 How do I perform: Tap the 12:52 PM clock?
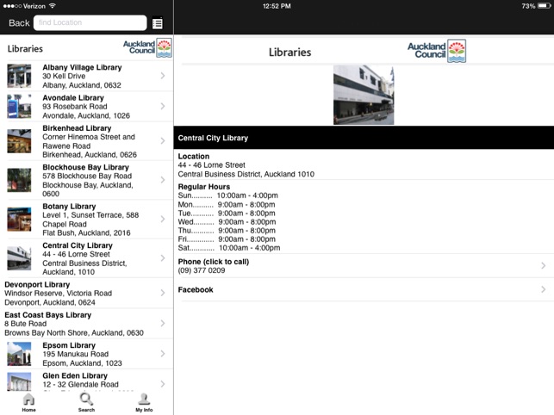[x=277, y=6]
